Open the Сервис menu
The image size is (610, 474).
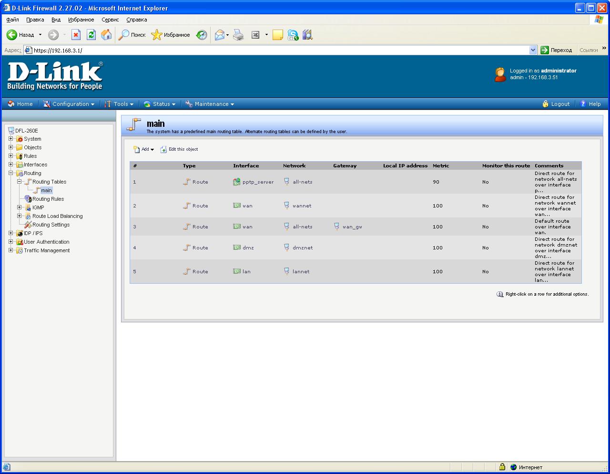pos(110,20)
